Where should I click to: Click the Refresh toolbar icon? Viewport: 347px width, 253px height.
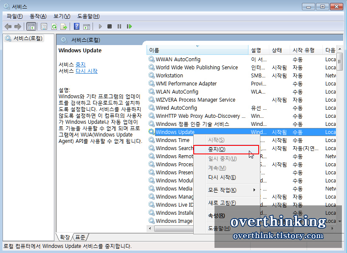point(54,27)
